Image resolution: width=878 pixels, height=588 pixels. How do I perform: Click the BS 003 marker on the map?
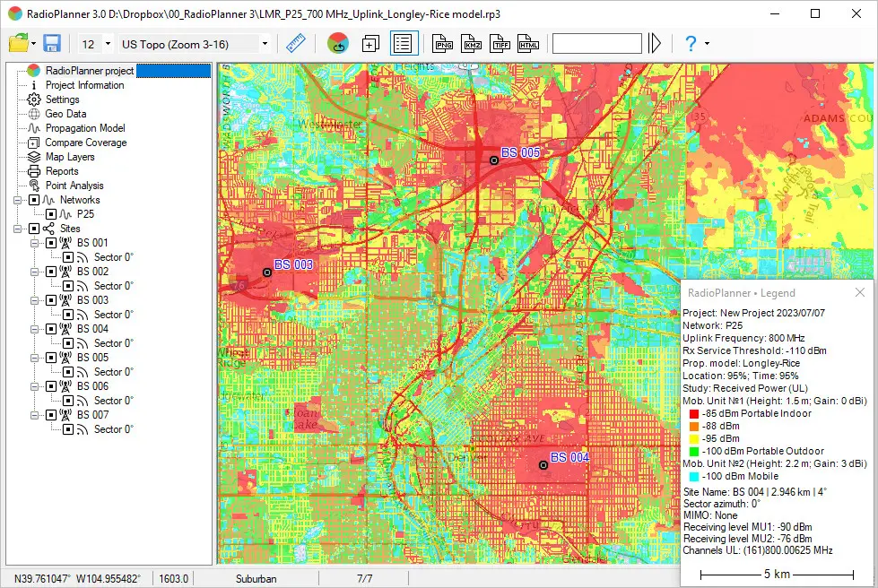[x=267, y=272]
